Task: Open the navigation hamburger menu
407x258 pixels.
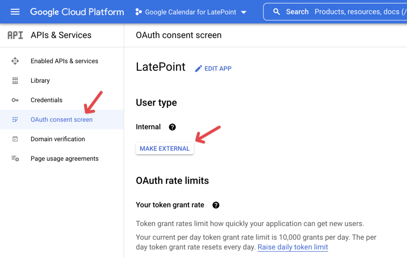Action: tap(15, 12)
